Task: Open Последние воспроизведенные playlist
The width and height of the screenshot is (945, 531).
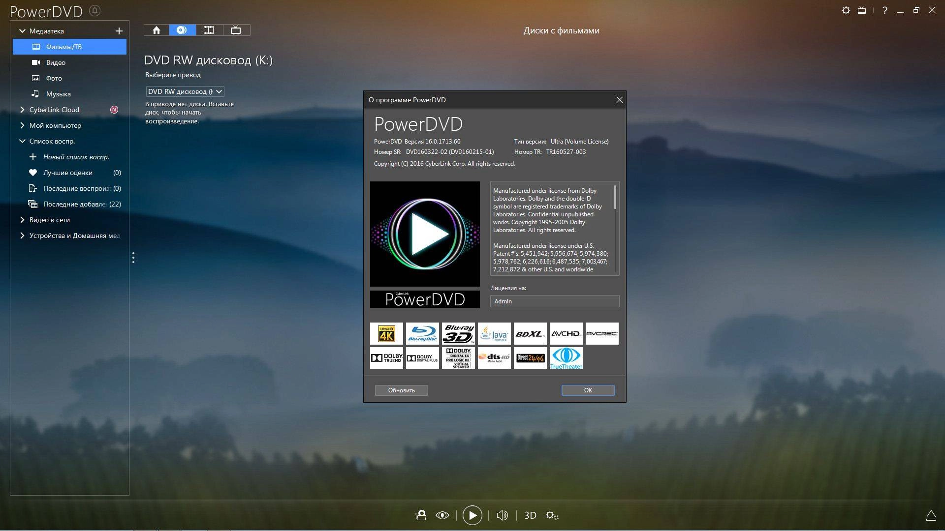Action: click(69, 188)
